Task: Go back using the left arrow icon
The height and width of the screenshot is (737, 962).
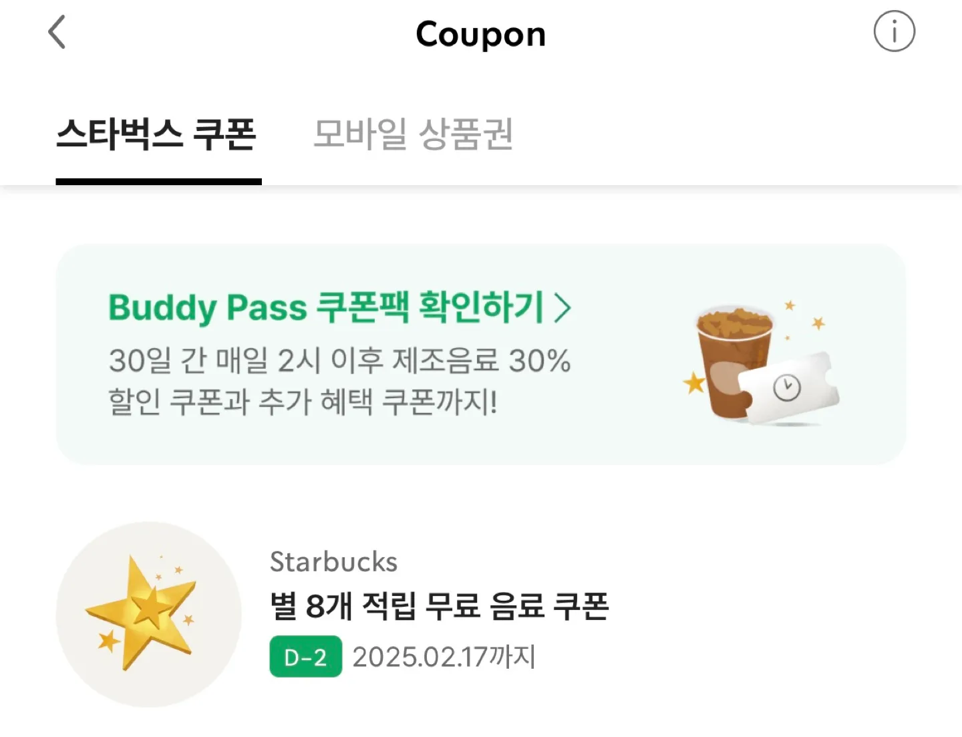Action: click(57, 32)
